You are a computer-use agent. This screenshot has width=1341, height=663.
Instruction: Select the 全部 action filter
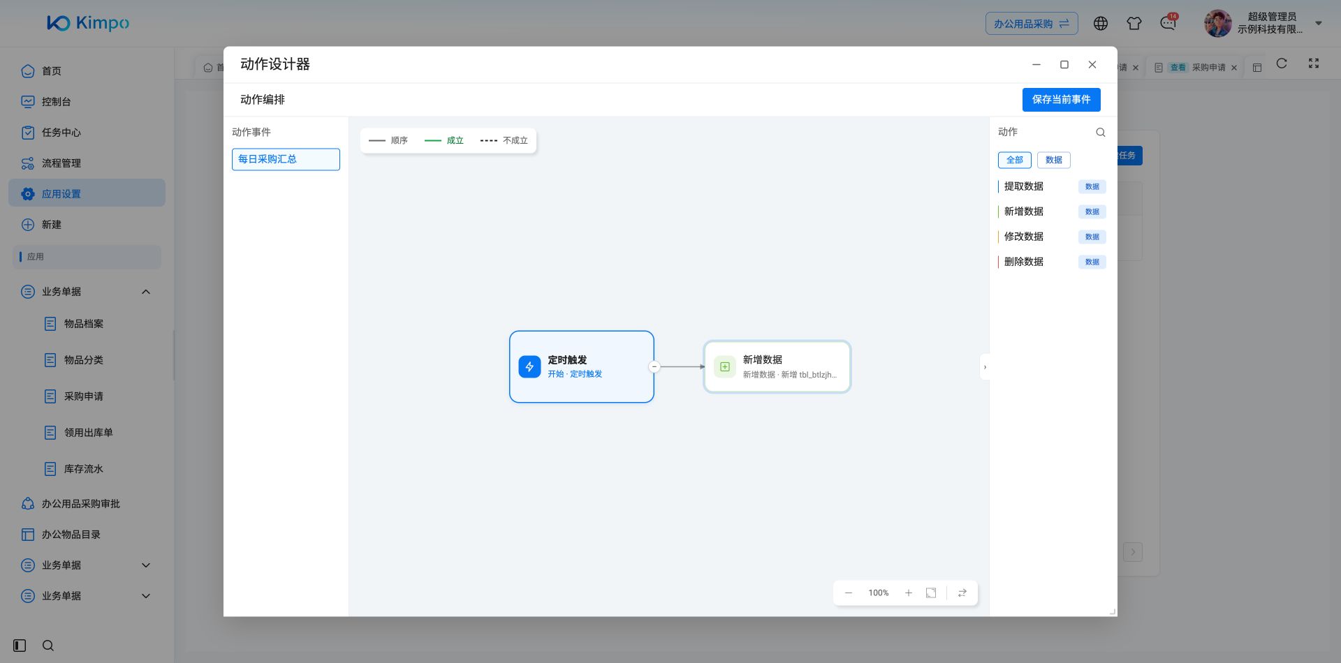(1014, 160)
